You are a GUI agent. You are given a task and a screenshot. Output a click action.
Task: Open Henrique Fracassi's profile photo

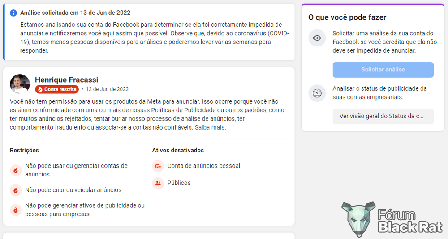(20, 84)
